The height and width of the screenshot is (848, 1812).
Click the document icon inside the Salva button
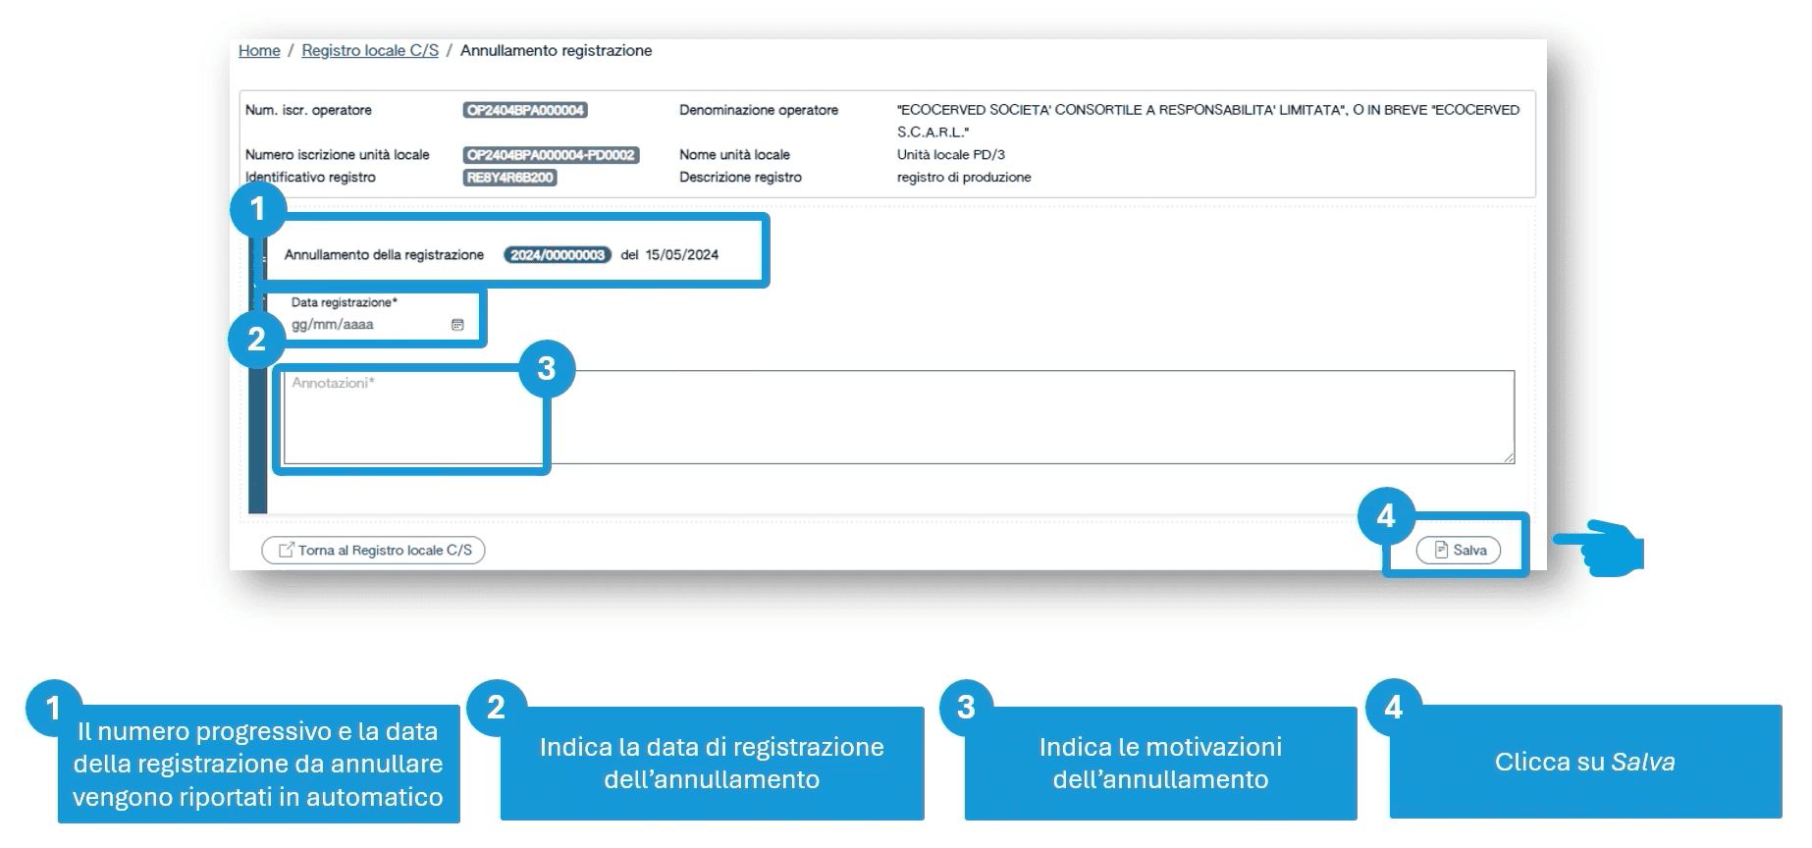(1441, 550)
